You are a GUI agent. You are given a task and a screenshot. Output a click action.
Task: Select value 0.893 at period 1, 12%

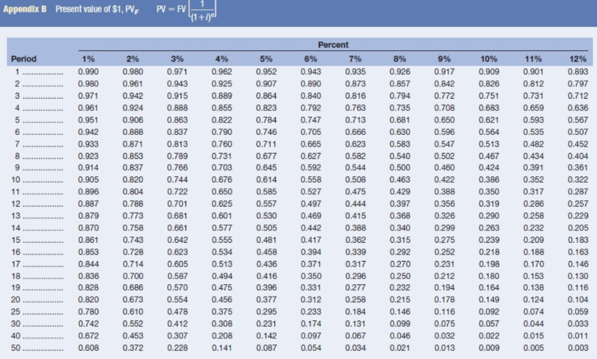pyautogui.click(x=578, y=72)
